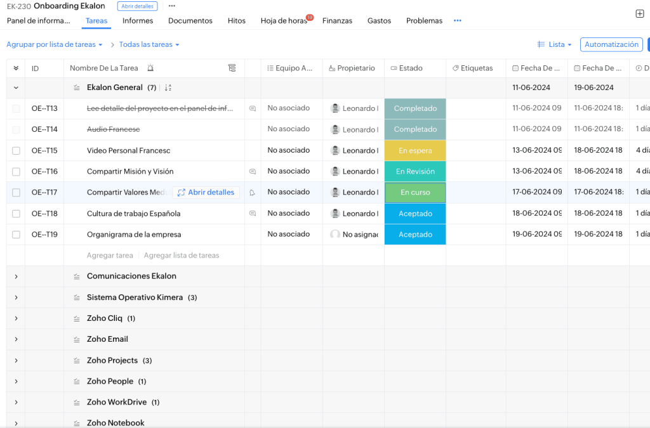Click the Estado column header icon
This screenshot has height=428, width=650.
[x=394, y=68]
